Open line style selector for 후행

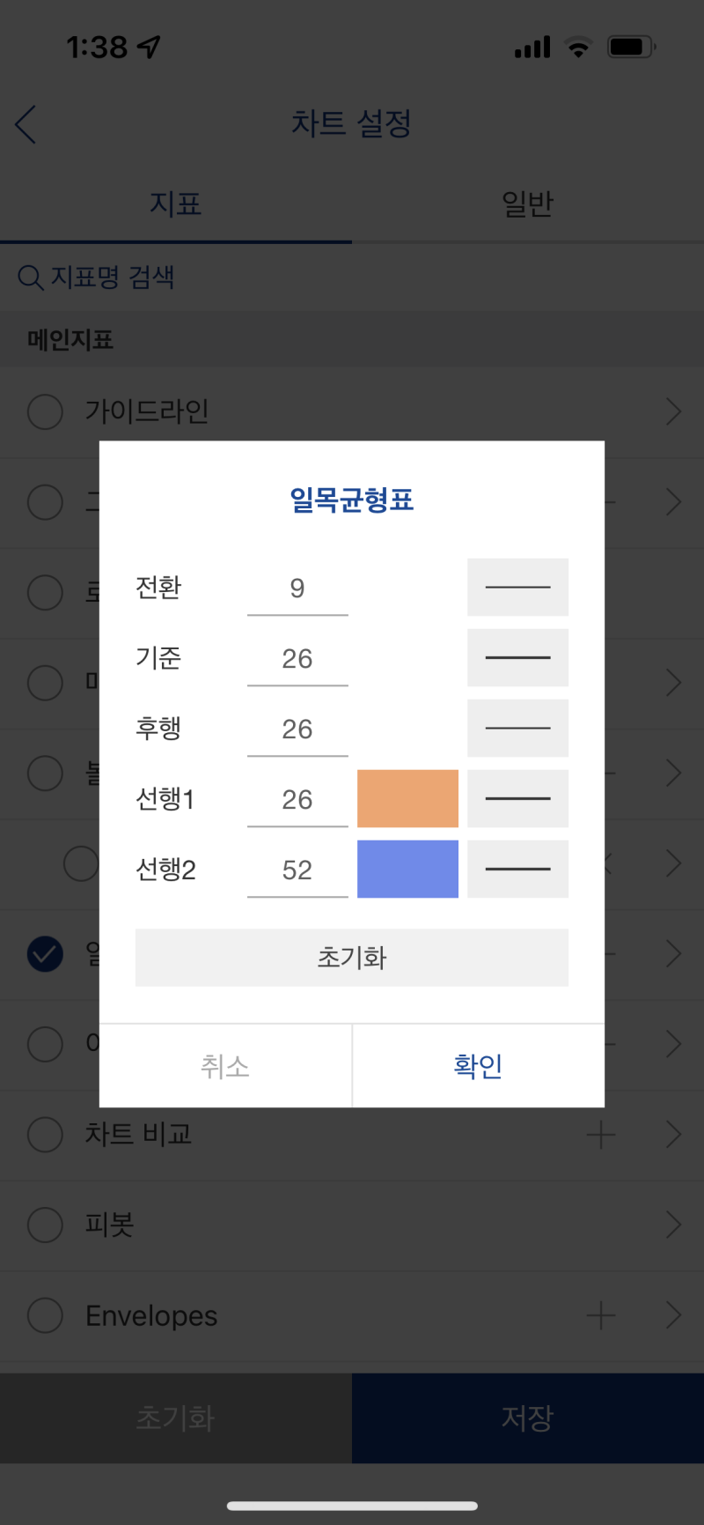[517, 728]
